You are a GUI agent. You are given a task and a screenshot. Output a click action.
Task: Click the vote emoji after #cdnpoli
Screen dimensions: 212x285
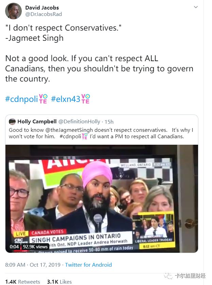(43, 99)
